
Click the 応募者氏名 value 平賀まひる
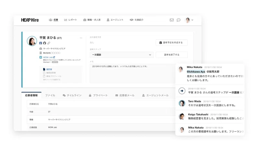[x=53, y=104]
